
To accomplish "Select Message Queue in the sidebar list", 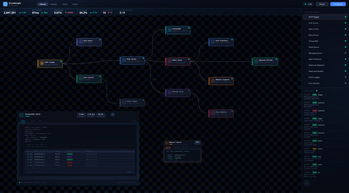I will pos(325,53).
